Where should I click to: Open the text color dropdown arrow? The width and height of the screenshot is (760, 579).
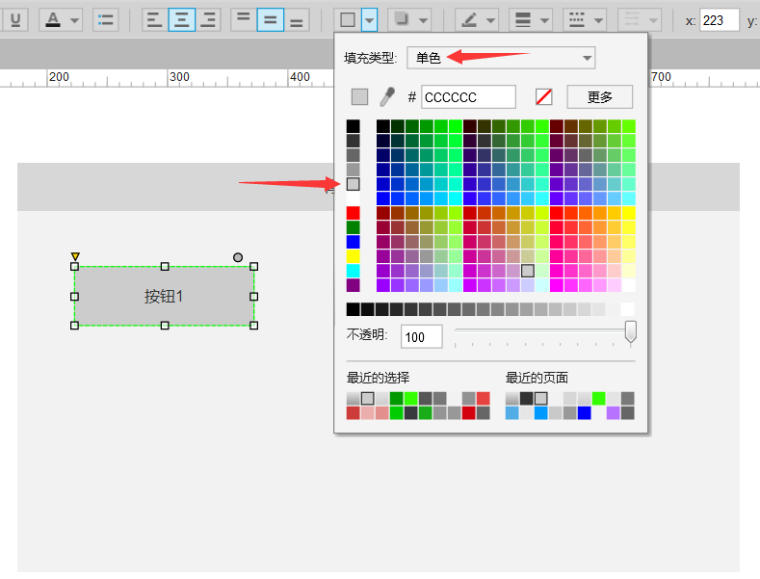tap(74, 20)
